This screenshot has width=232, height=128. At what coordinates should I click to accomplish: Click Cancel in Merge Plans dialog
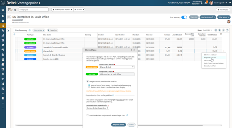pos(131,125)
